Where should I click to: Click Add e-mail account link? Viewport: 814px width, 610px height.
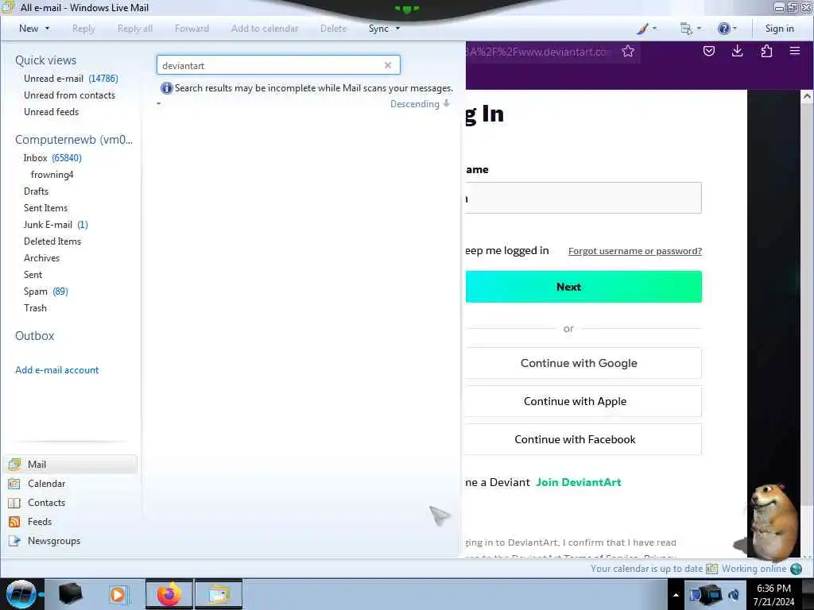click(x=56, y=370)
